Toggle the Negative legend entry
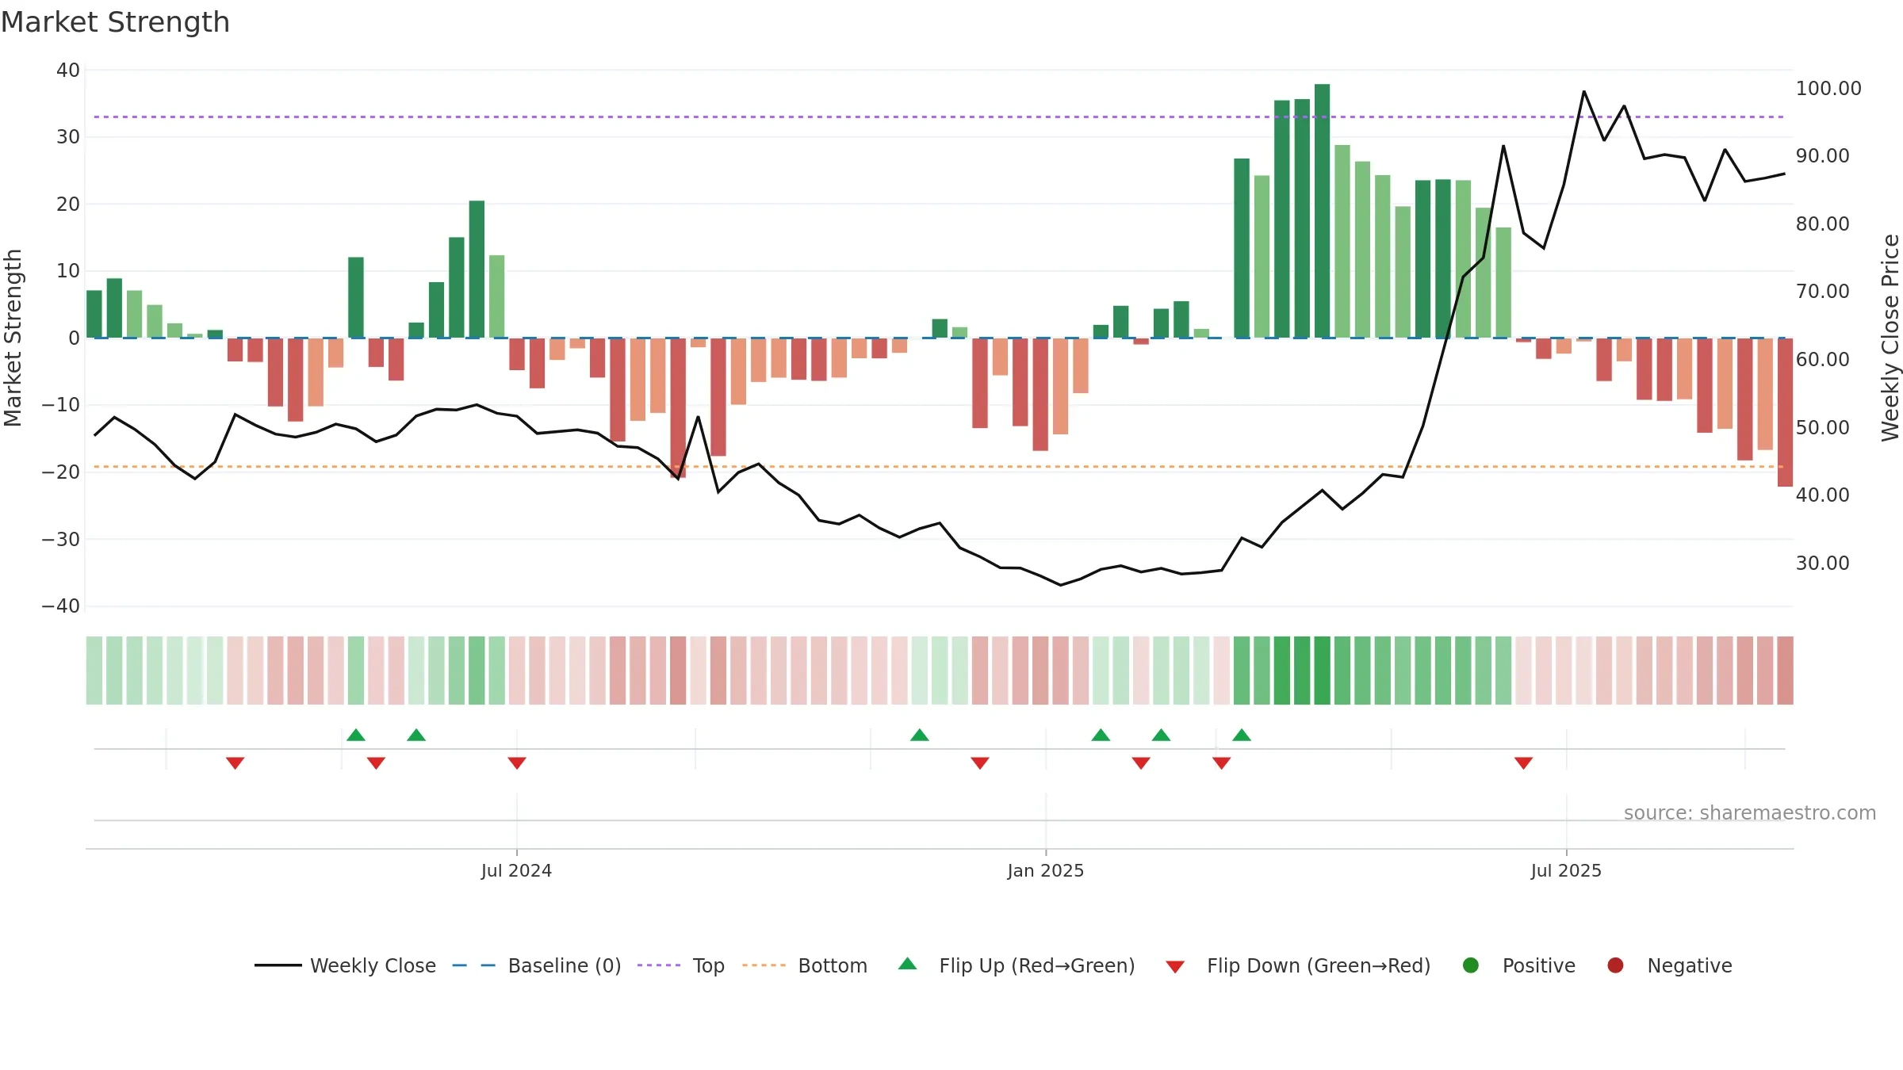 [1669, 965]
